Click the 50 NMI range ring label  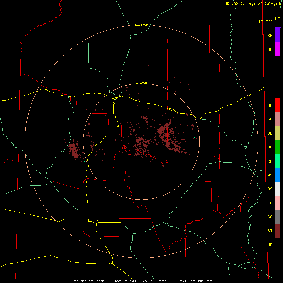pyautogui.click(x=141, y=83)
